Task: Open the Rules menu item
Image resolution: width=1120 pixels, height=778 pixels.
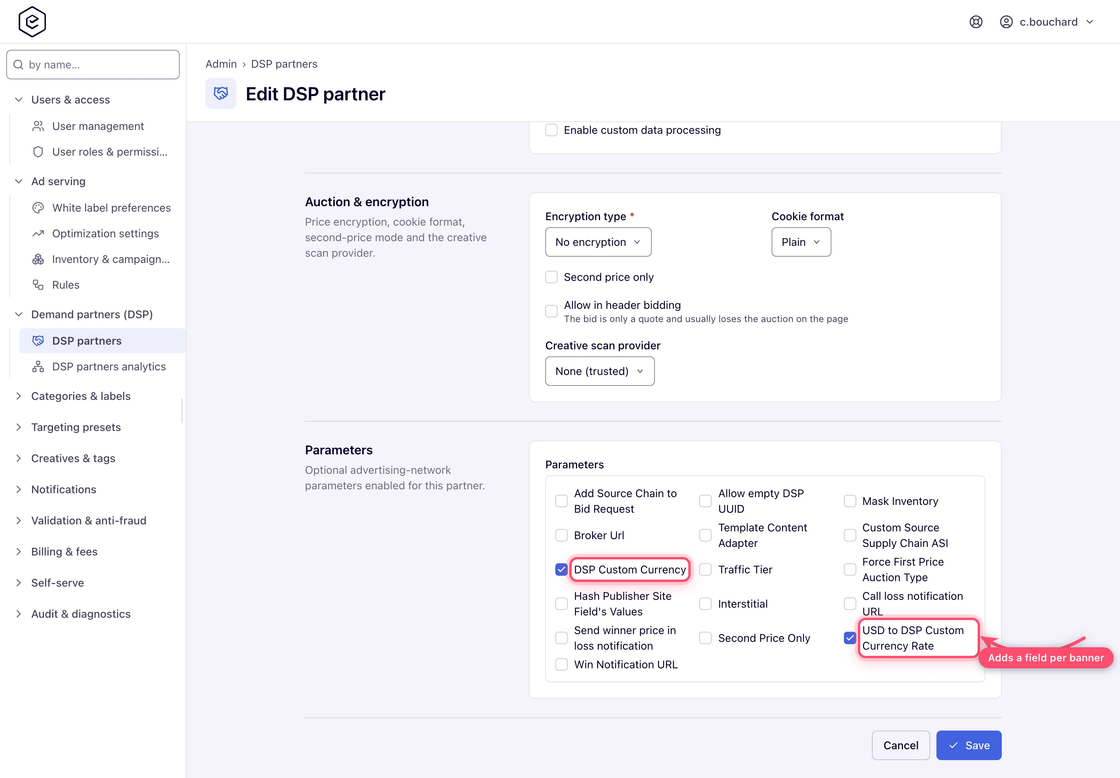Action: click(x=102, y=285)
